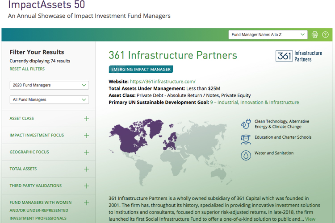Expand the Geographic Focus filter

point(86,152)
